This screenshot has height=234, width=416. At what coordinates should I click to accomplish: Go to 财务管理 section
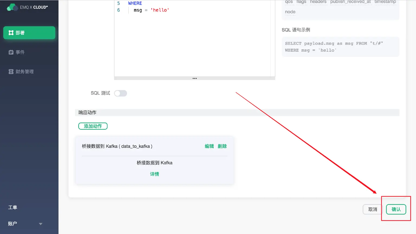pyautogui.click(x=24, y=72)
